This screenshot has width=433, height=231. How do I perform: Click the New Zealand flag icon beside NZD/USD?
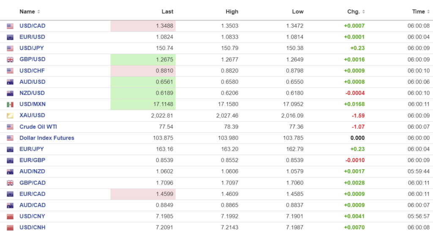(x=10, y=93)
